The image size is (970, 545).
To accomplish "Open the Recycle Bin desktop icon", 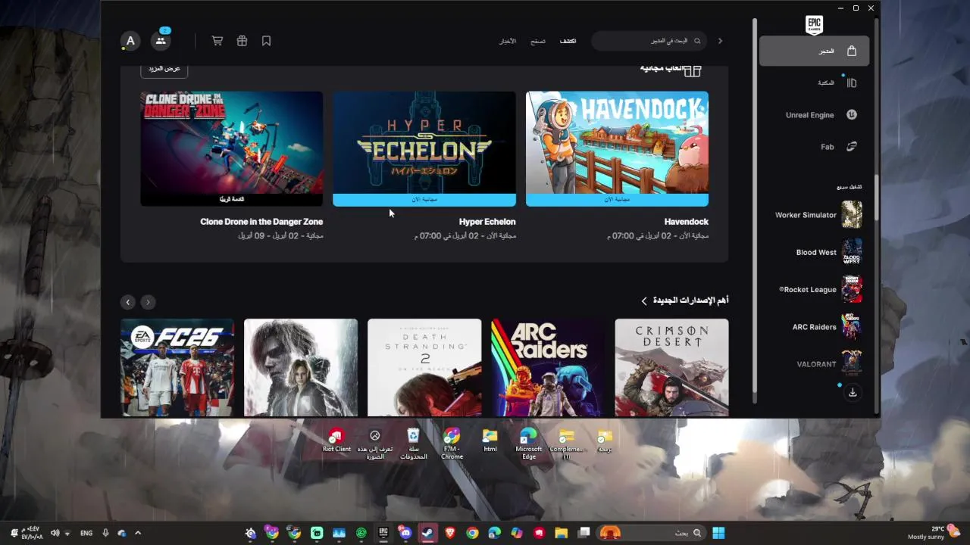I will tap(413, 444).
